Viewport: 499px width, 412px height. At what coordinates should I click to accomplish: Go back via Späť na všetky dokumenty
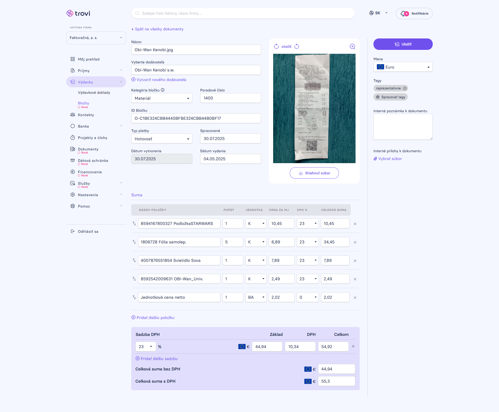point(157,29)
